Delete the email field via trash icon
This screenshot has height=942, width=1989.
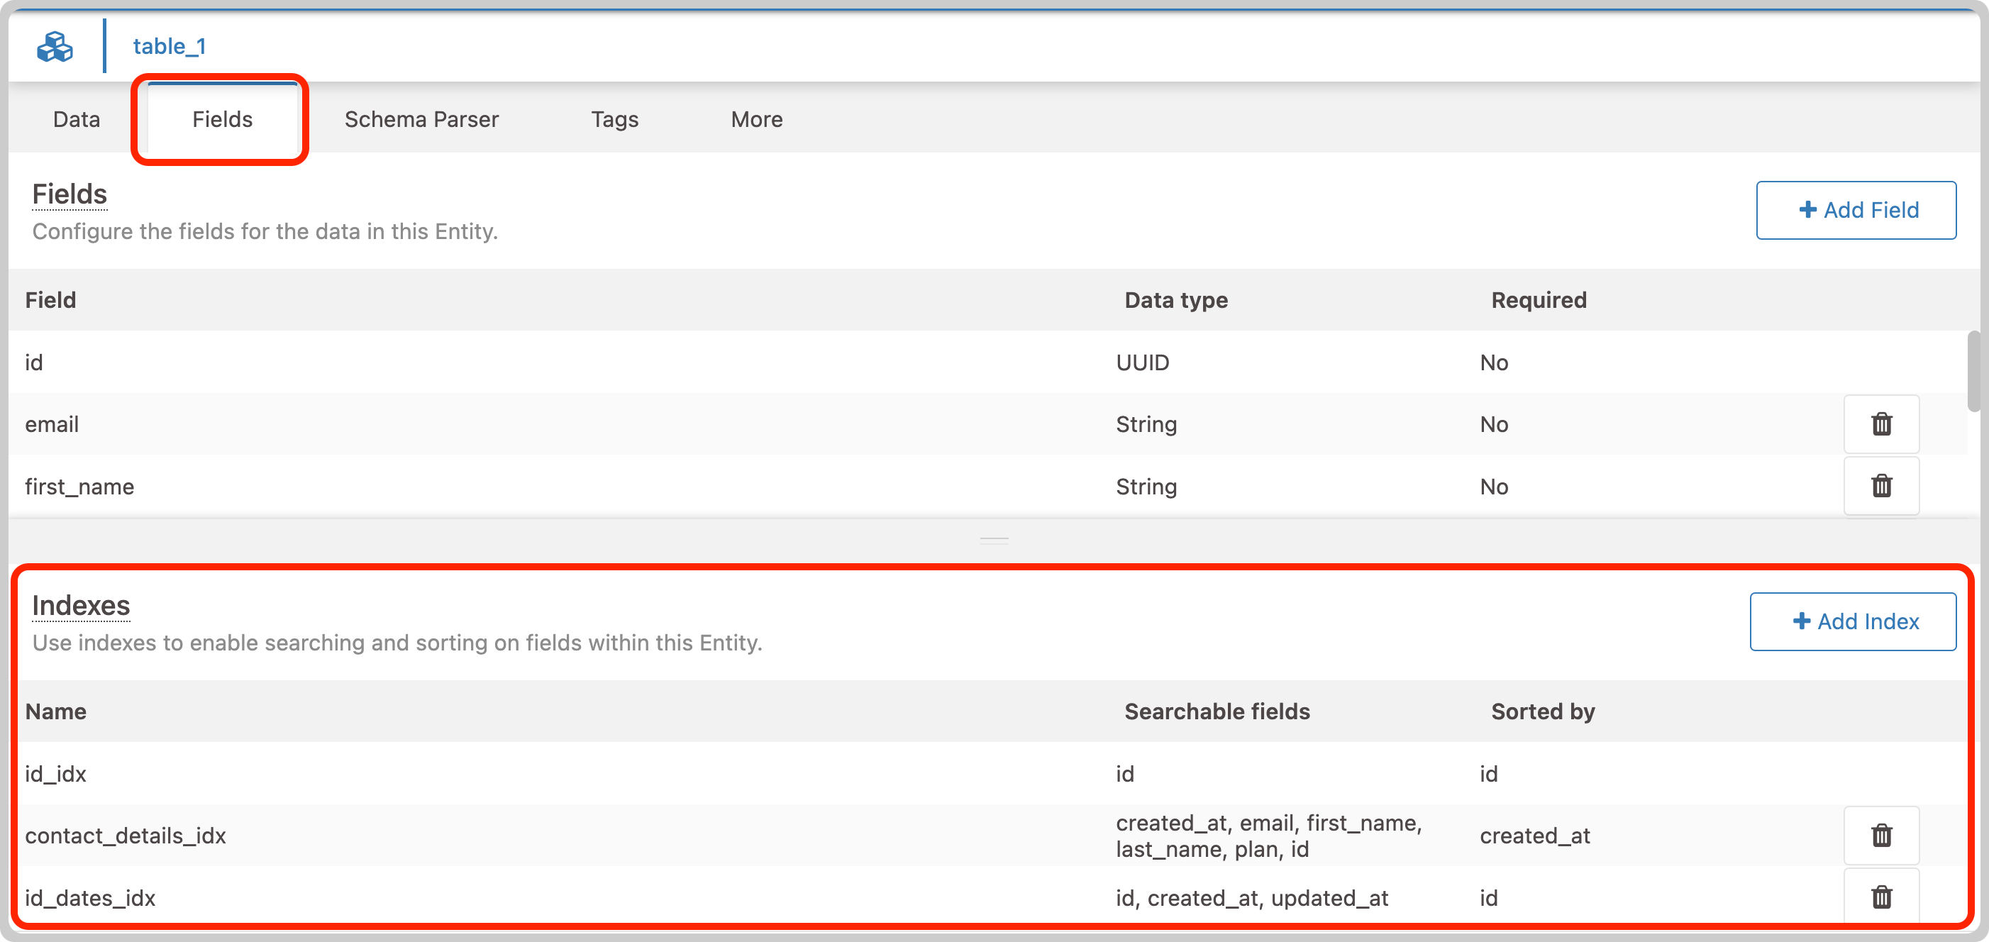point(1881,424)
